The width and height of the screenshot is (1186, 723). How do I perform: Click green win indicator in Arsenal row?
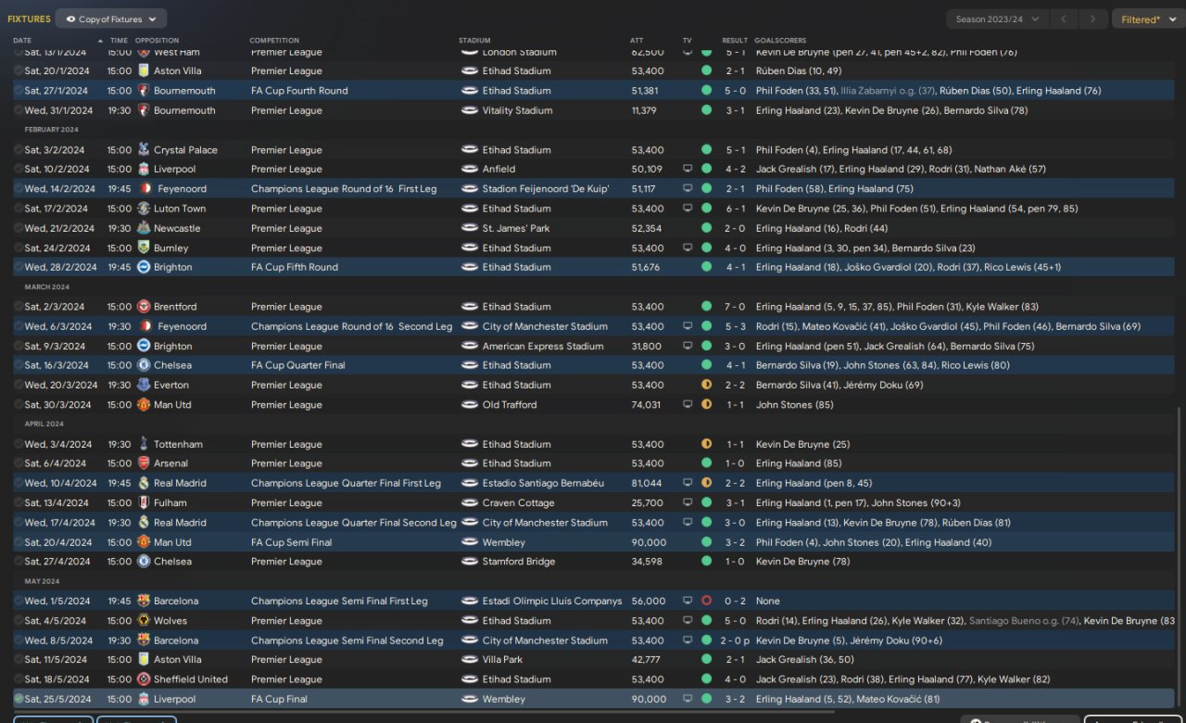(x=706, y=463)
